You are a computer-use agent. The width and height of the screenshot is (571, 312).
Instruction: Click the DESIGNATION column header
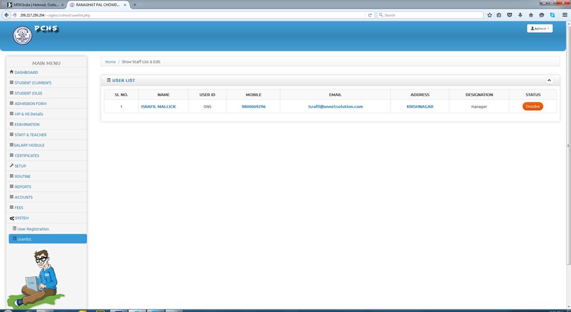point(479,95)
